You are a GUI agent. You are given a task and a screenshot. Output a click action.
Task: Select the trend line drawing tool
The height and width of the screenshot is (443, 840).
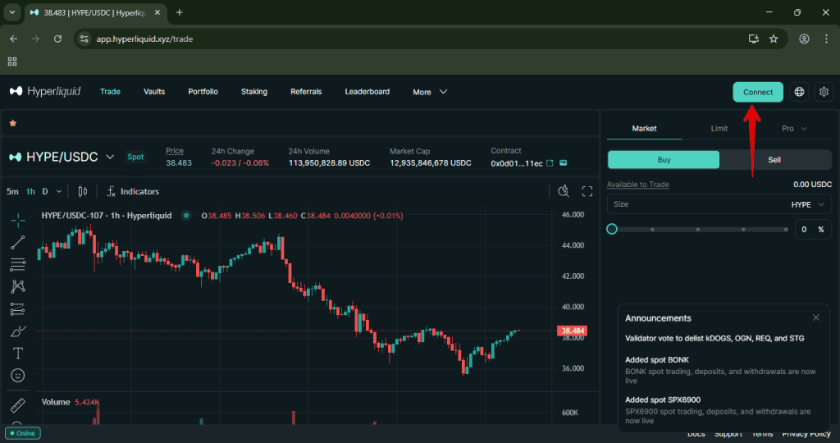point(17,242)
